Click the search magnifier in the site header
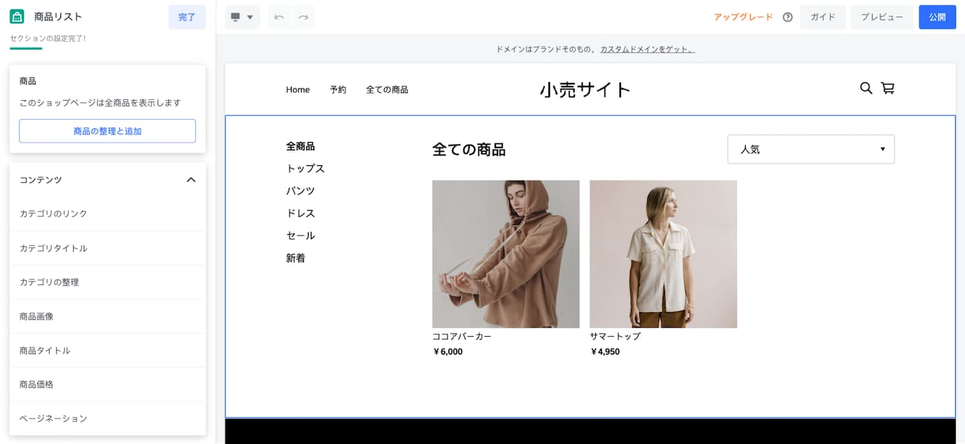 [866, 89]
